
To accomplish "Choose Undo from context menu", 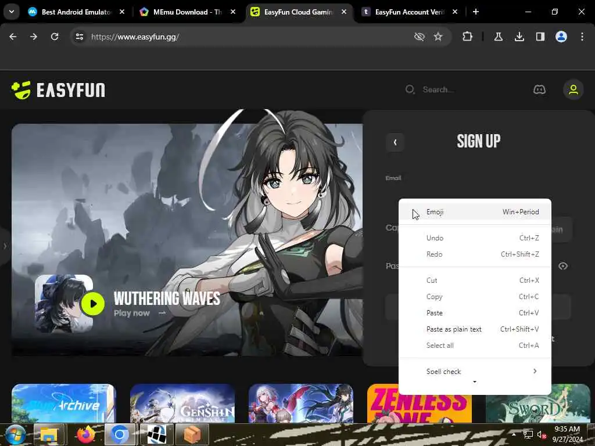I will [475, 238].
